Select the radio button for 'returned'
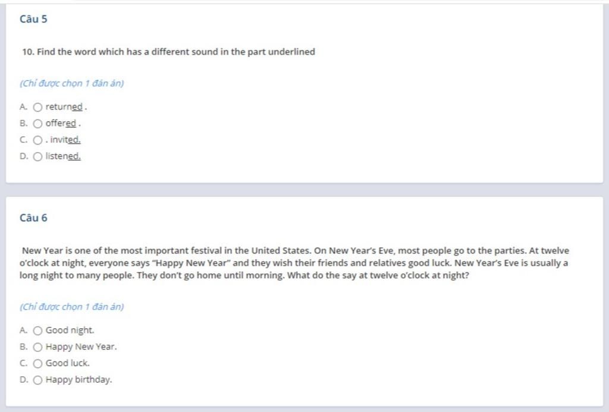Viewport: 609px width, 412px height. pos(37,107)
